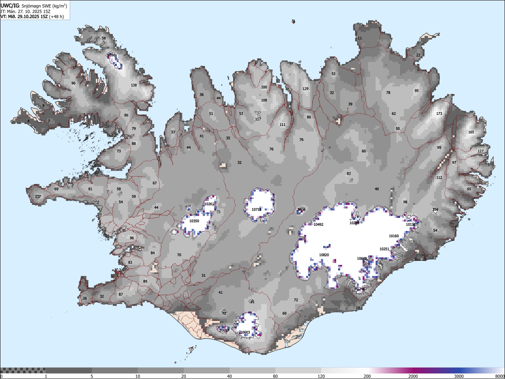Select the value 89 in the southwest
This screenshot has width=505, height=379.
pos(145,281)
